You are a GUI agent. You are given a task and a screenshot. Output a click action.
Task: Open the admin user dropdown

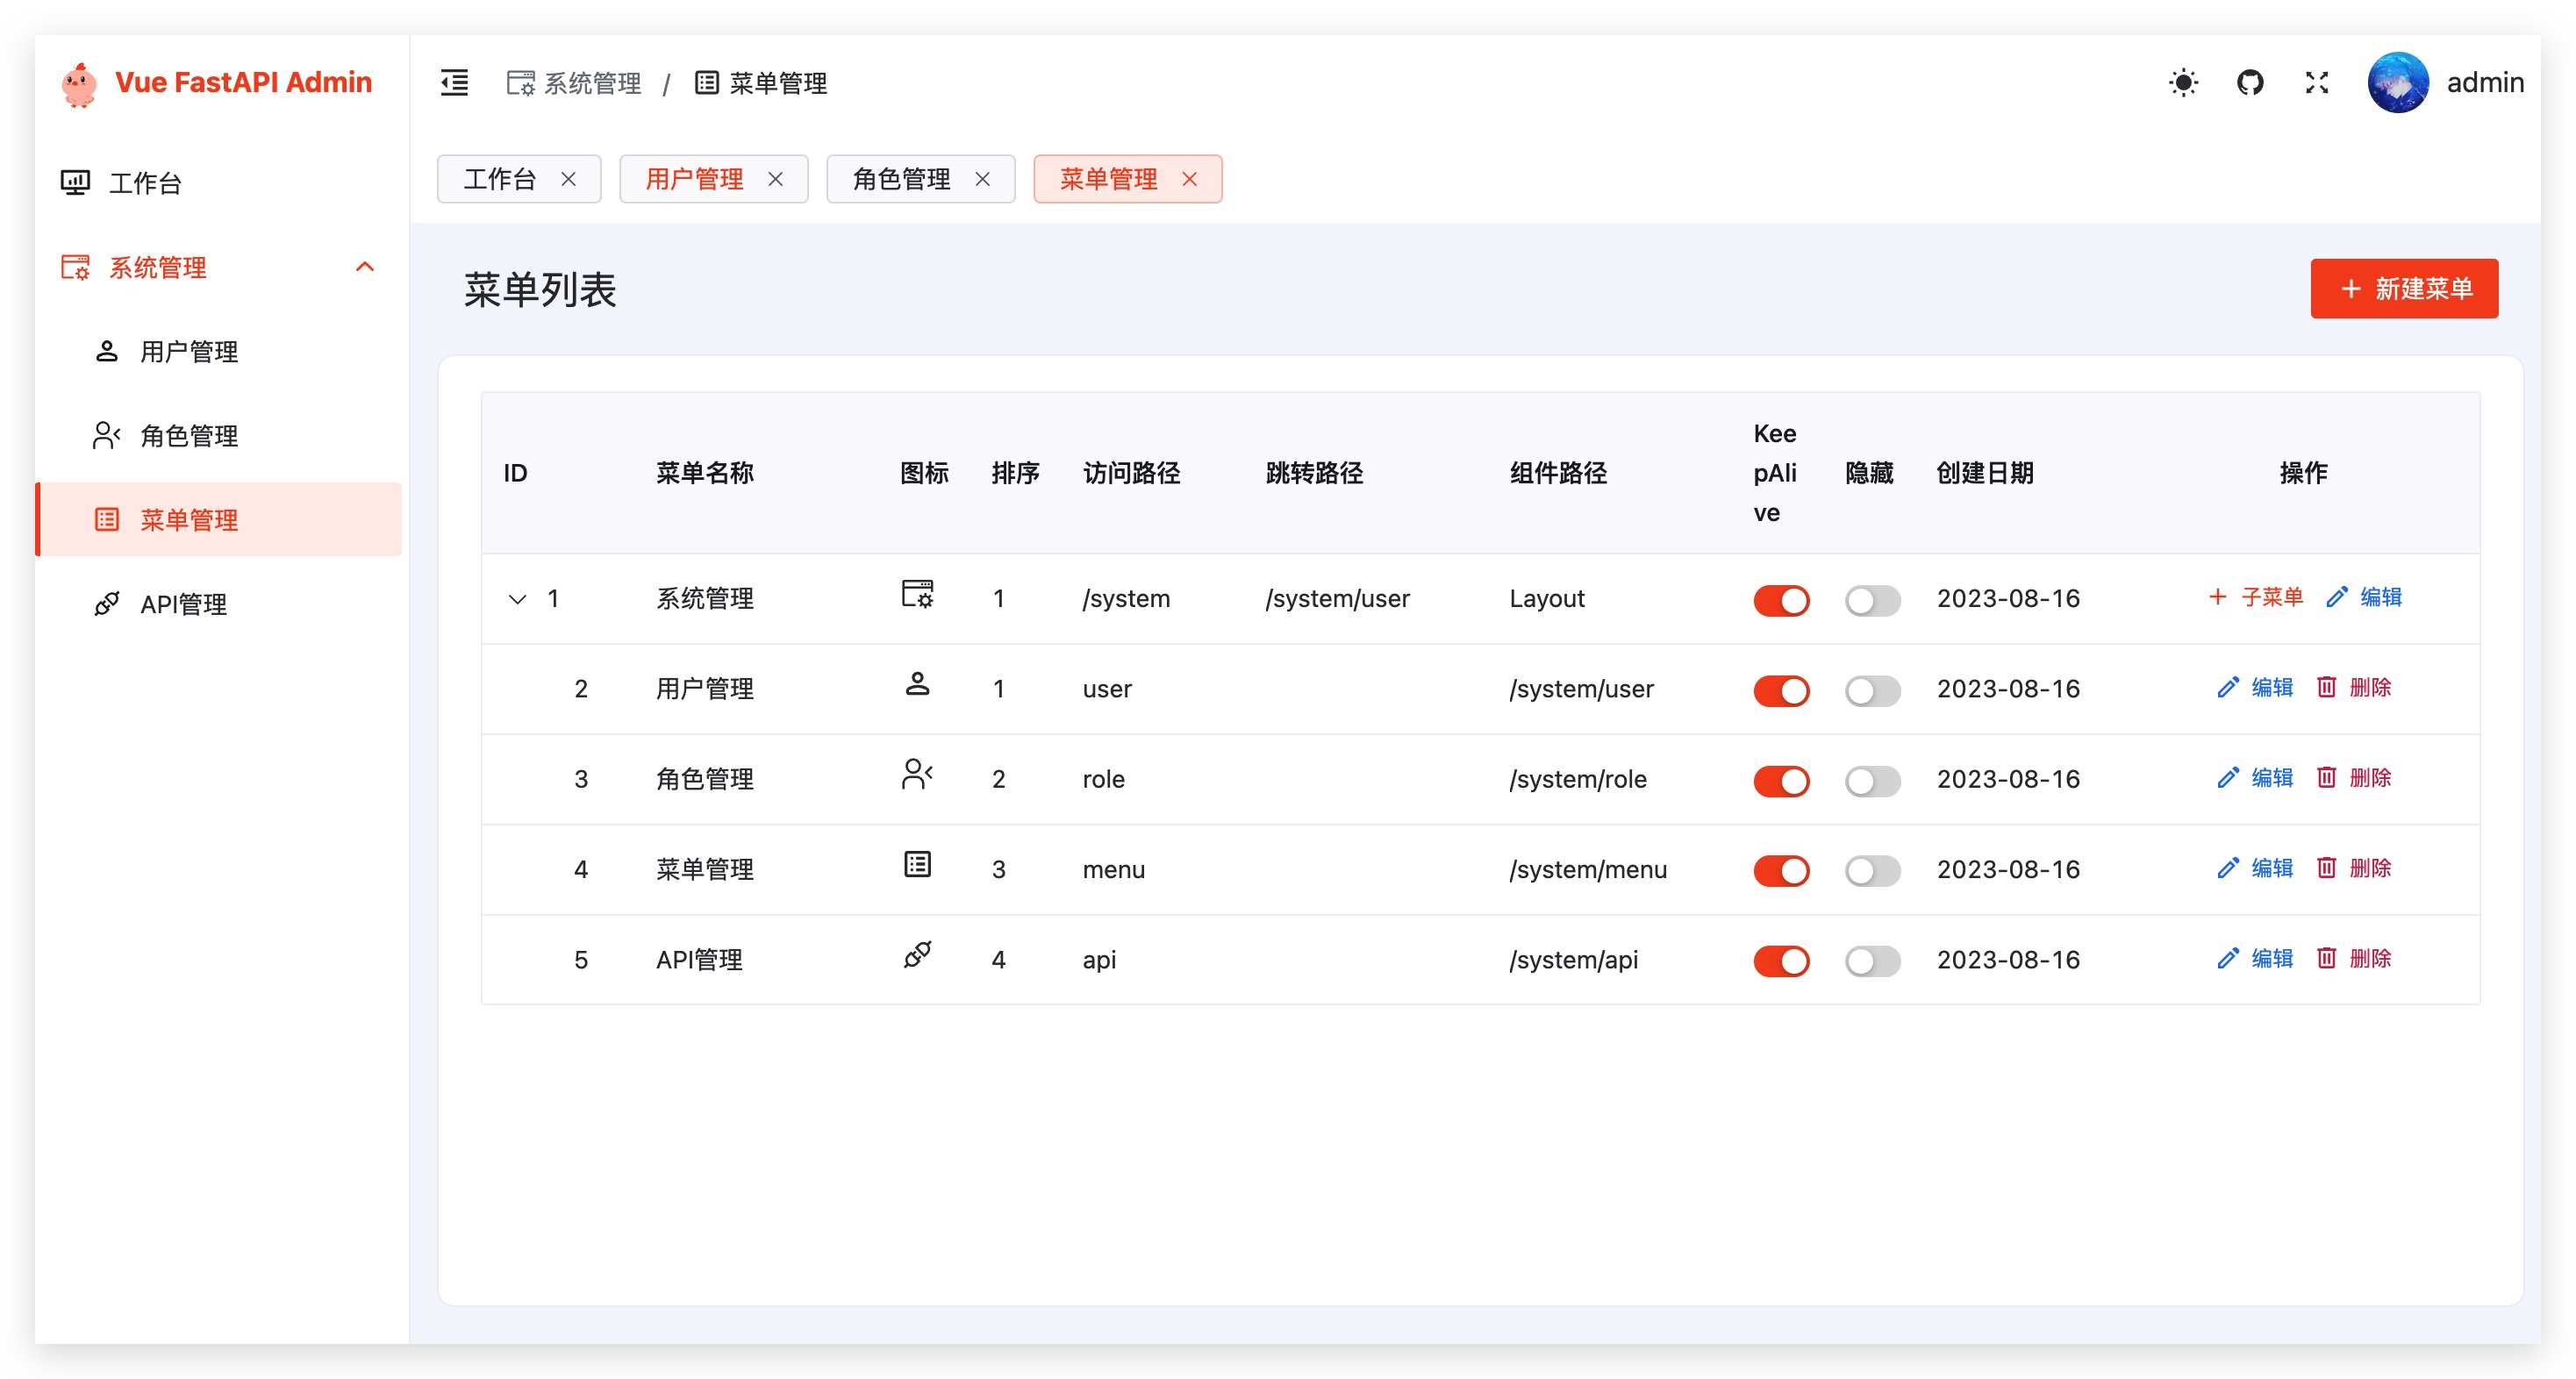(2484, 82)
